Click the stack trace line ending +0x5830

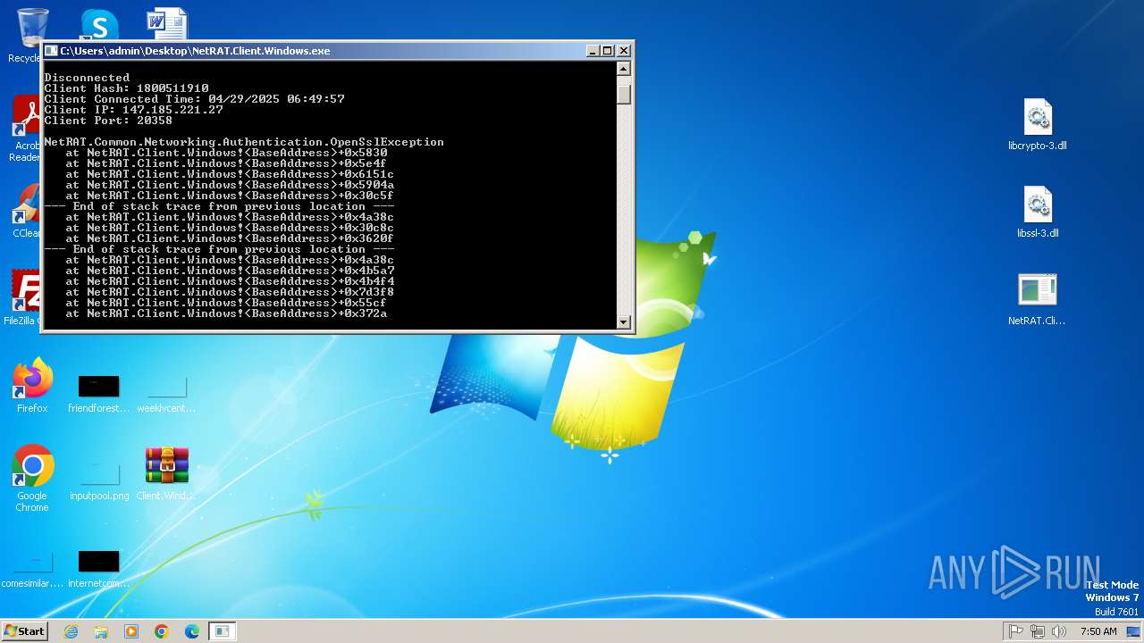(226, 153)
